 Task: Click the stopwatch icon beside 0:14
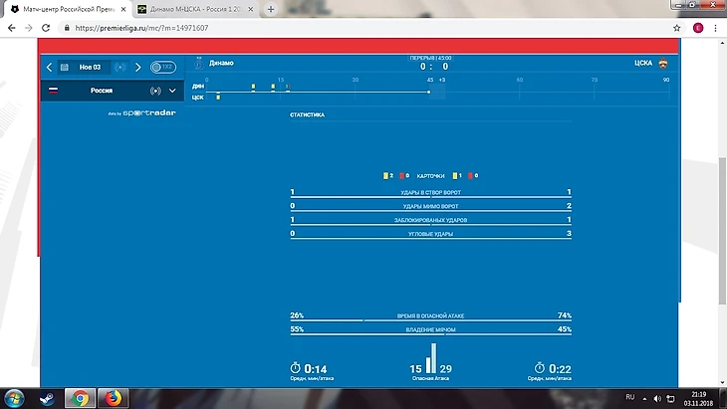tap(296, 368)
